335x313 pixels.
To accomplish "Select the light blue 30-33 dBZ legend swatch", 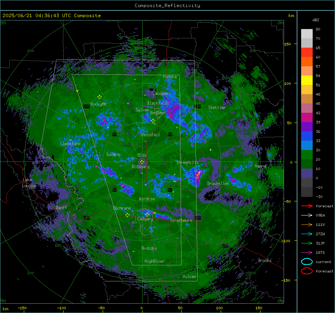I will (307, 146).
